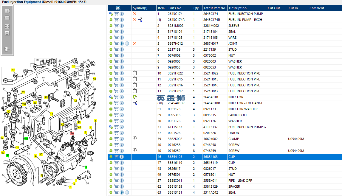Click the Cut In column header
Viewport: 342px width, 196px height.
[297, 8]
